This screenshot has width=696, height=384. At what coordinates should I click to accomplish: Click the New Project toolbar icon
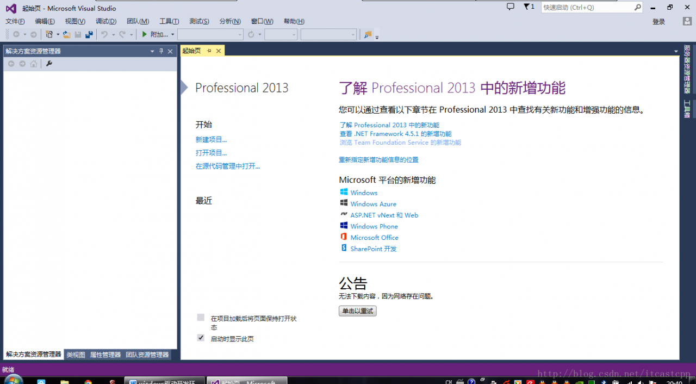pos(49,34)
